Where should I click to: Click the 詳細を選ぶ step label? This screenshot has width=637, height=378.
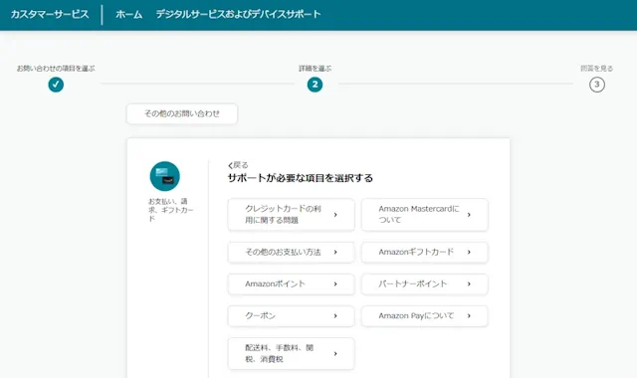click(x=315, y=69)
